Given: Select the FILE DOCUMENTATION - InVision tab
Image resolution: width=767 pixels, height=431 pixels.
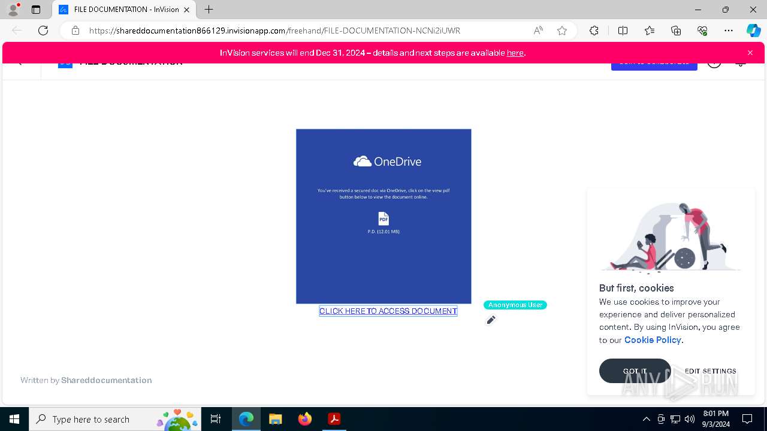Looking at the screenshot, I should (124, 10).
